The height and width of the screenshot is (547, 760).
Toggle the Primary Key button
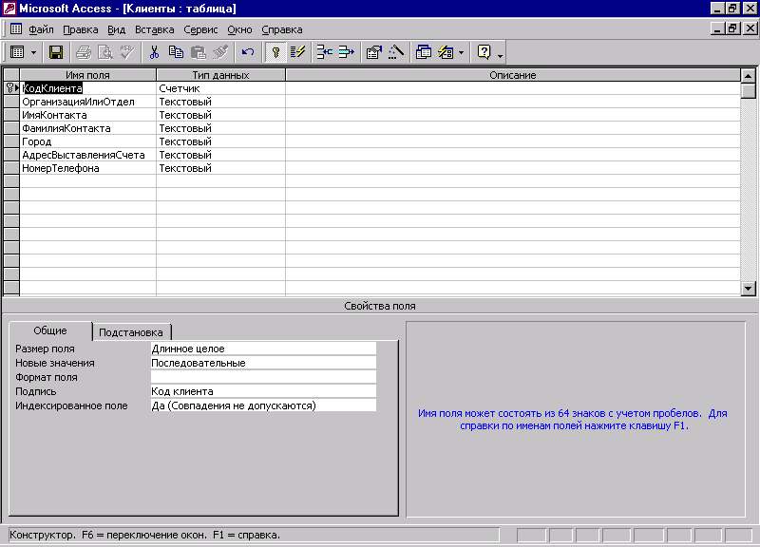click(x=275, y=52)
